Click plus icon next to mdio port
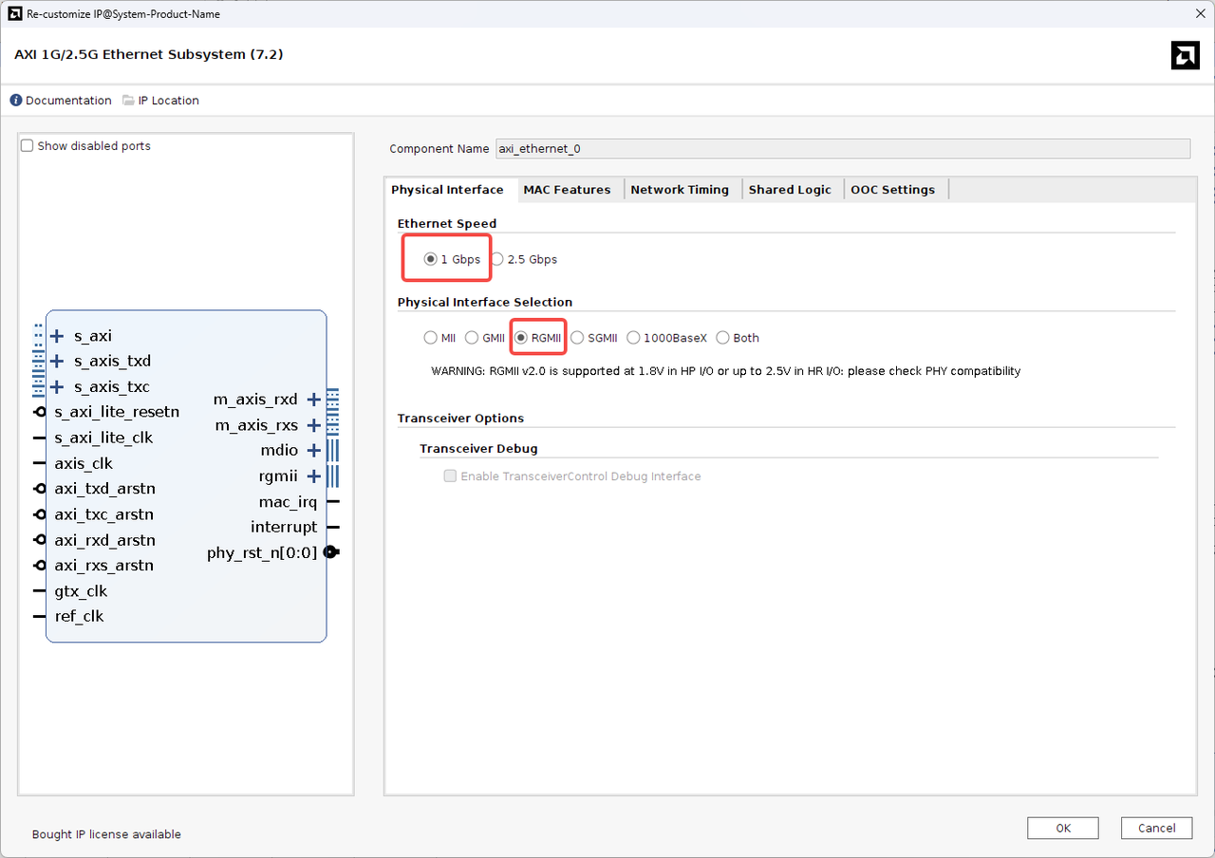Viewport: 1215px width, 858px height. 313,451
